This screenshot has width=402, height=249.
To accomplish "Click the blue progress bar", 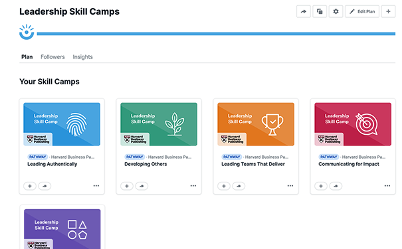I will (x=216, y=34).
